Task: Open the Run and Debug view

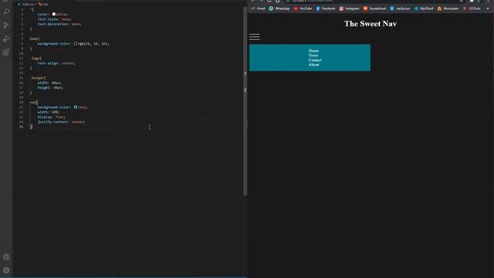Action: [x=6, y=39]
